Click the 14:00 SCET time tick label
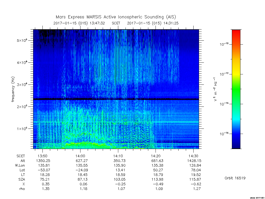265x199 pixels. point(80,156)
